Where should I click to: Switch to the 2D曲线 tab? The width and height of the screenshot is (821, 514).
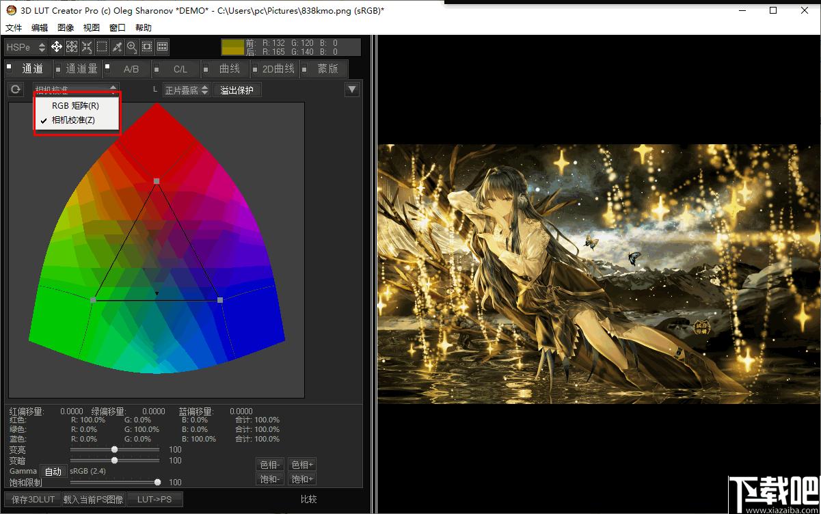pos(275,68)
